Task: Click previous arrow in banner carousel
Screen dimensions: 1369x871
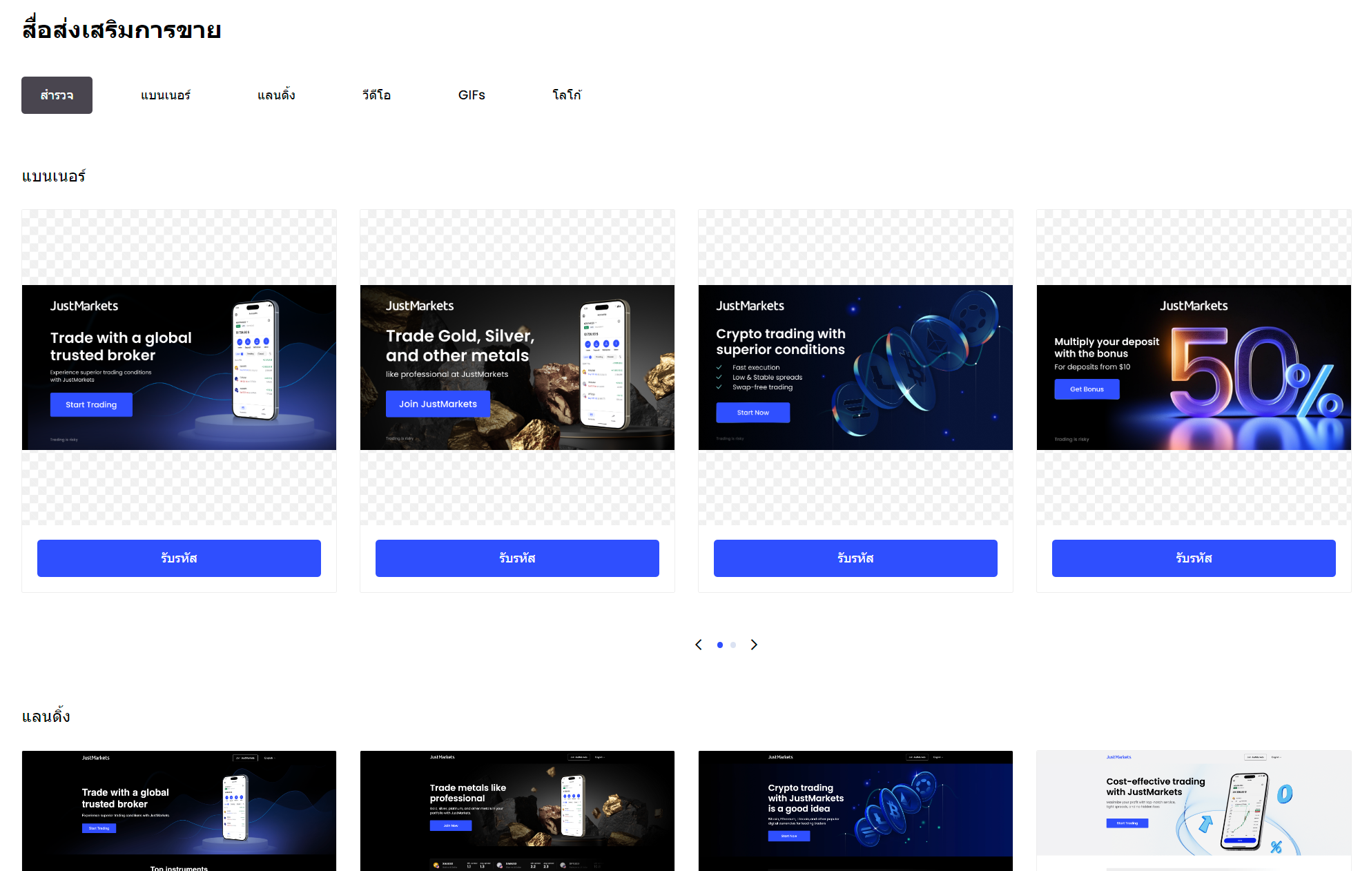Action: coord(699,645)
